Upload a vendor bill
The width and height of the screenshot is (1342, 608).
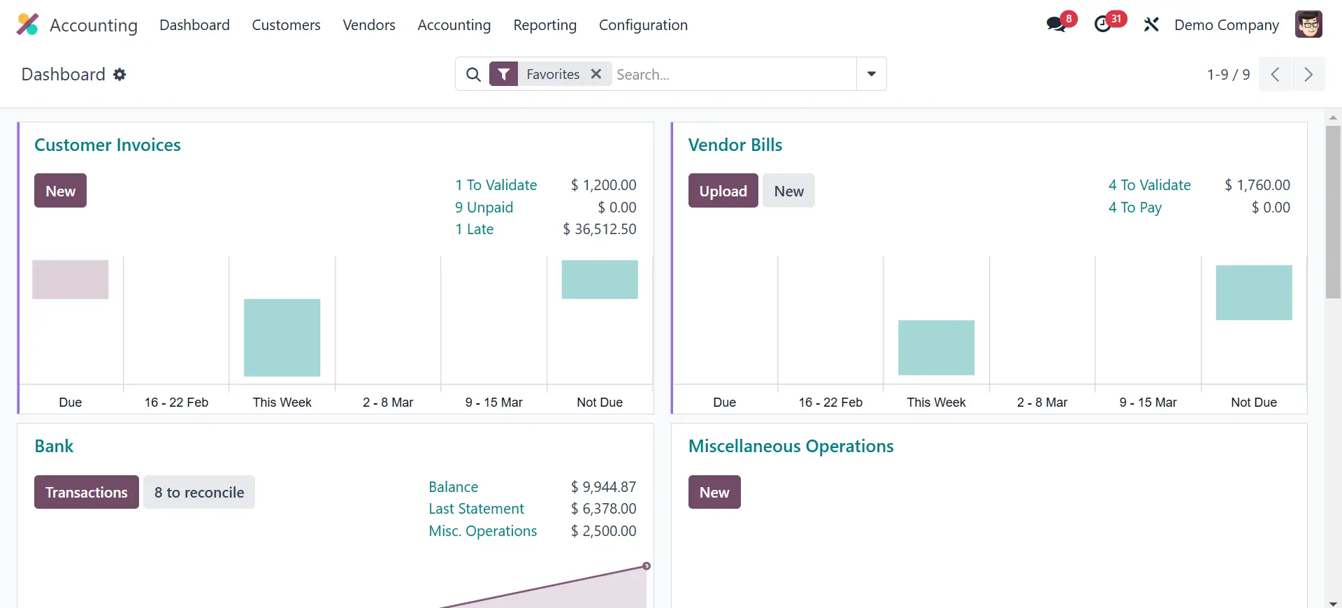pyautogui.click(x=723, y=191)
